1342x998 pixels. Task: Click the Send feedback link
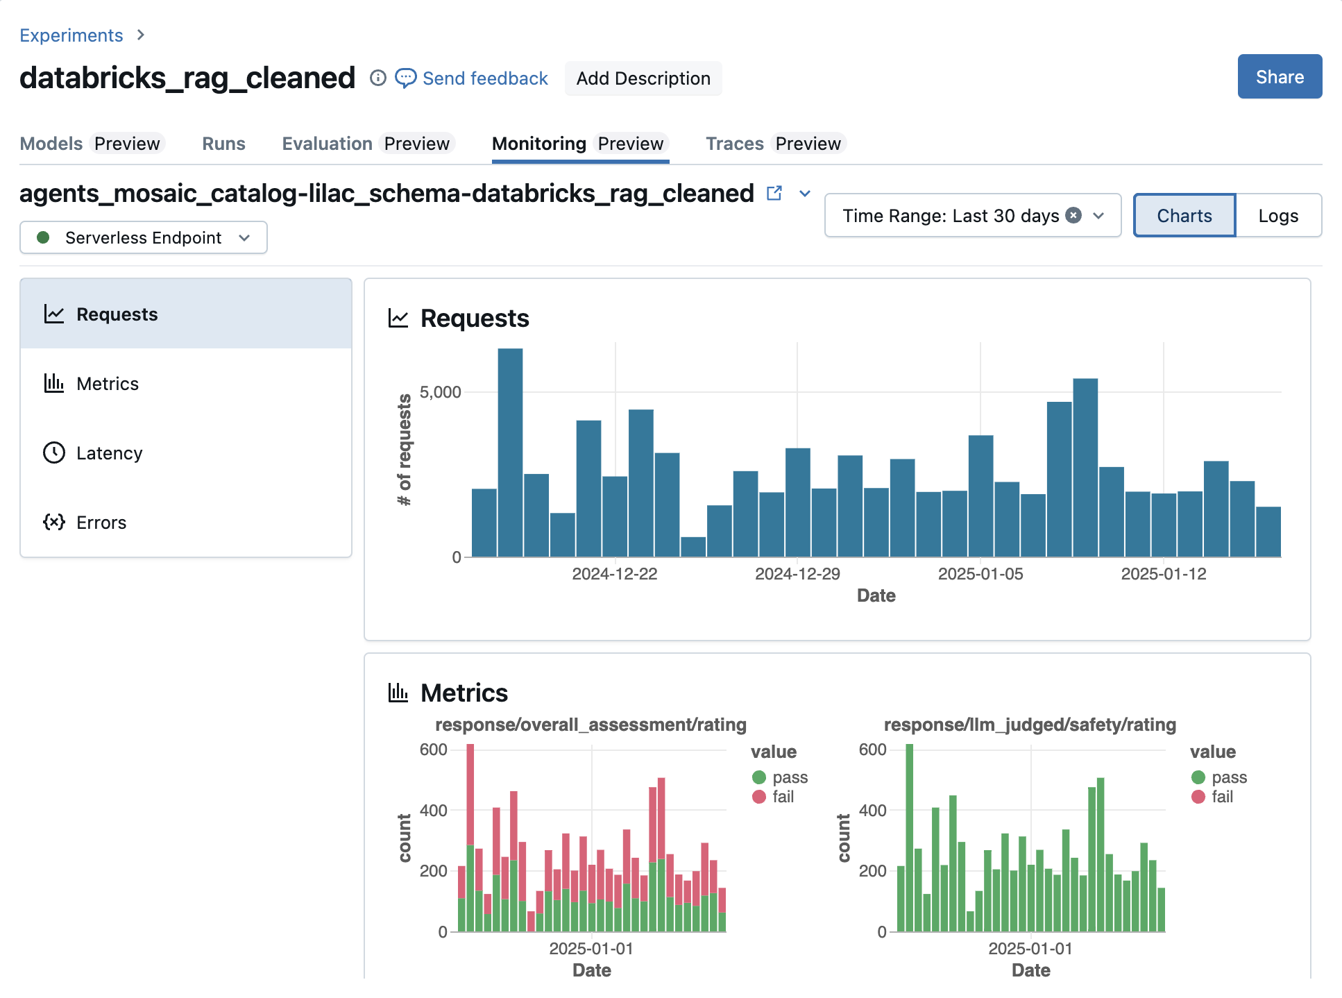click(x=485, y=78)
